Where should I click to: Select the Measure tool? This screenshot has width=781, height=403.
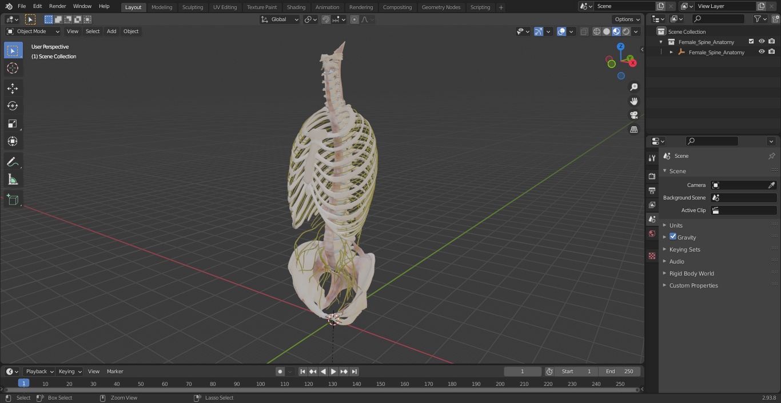(x=13, y=179)
